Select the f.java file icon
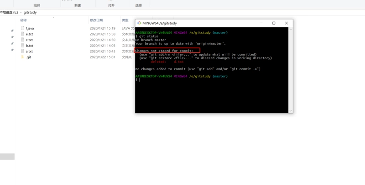Screen dimensions: 365x185 tap(22, 28)
